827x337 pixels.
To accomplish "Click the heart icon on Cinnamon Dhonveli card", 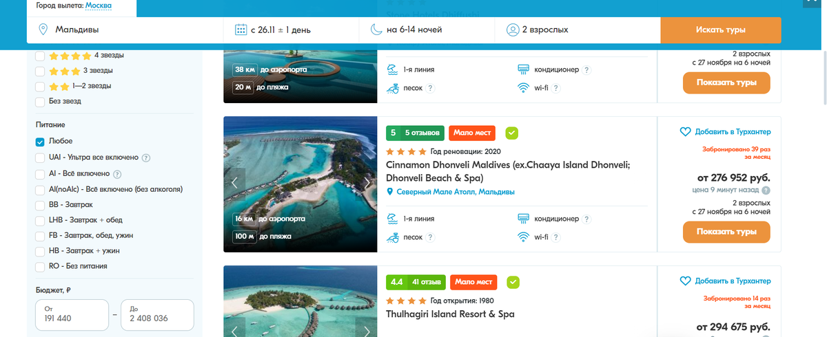I will tap(685, 131).
